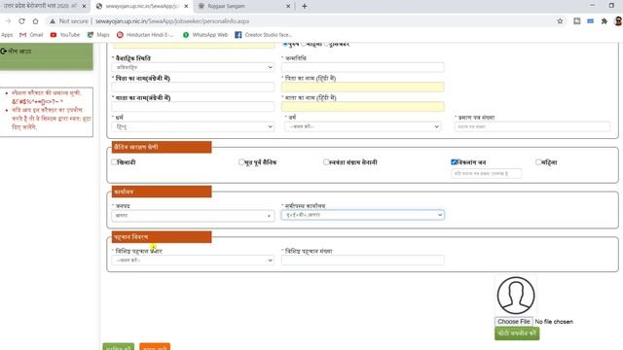
Task: Click the orange button at page bottom
Action: pos(155,346)
